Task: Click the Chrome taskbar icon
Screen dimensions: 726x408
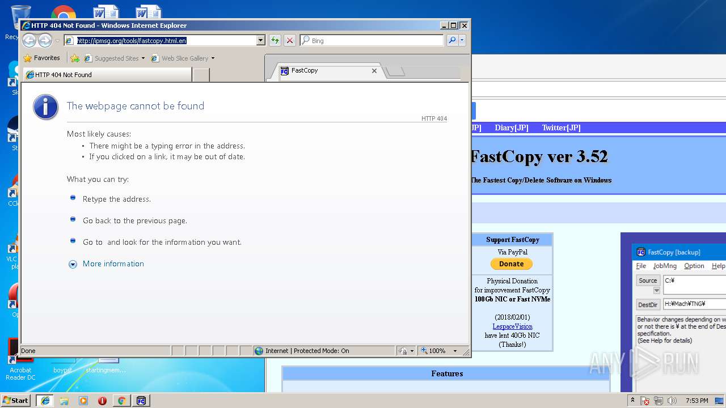Action: [121, 401]
